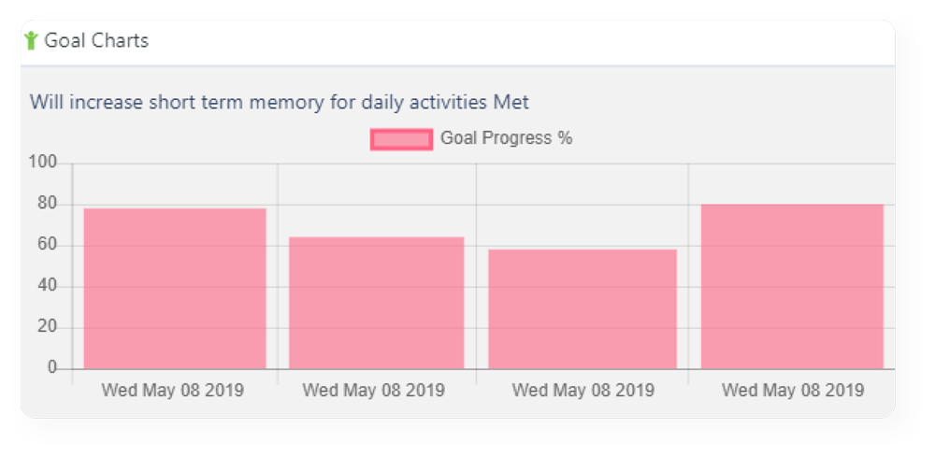Toggle the Goal Progress % legend label
The width and height of the screenshot is (935, 457).
click(x=506, y=138)
